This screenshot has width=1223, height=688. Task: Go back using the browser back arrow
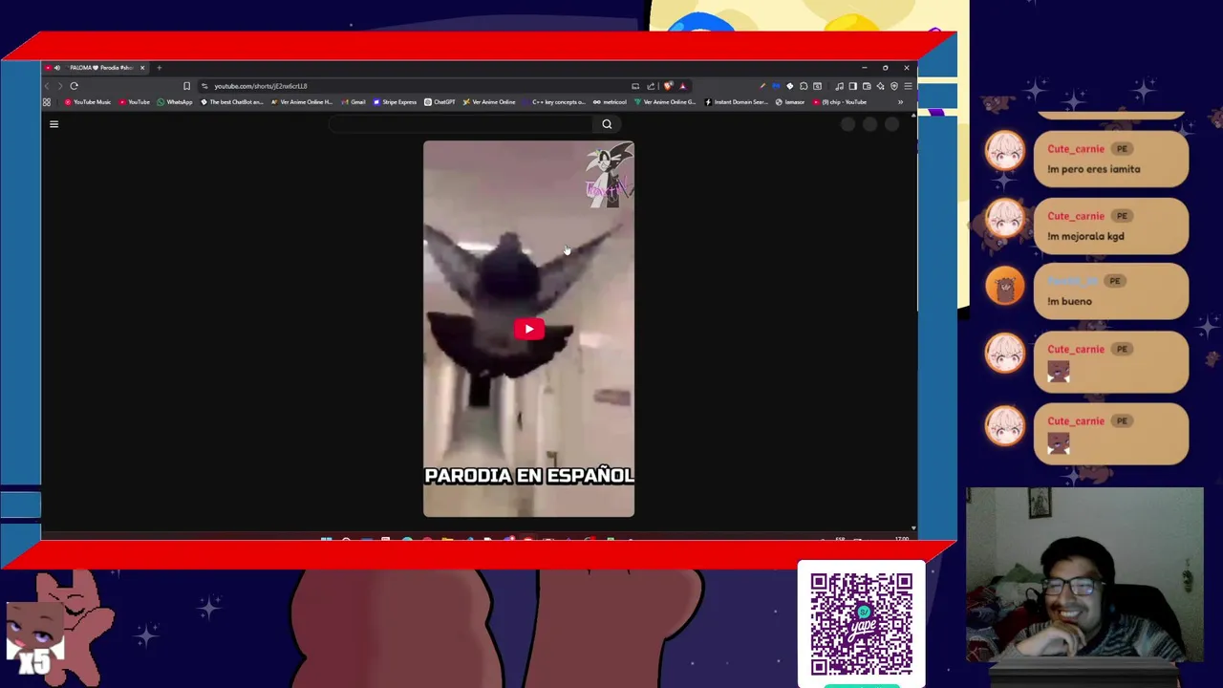pyautogui.click(x=47, y=86)
